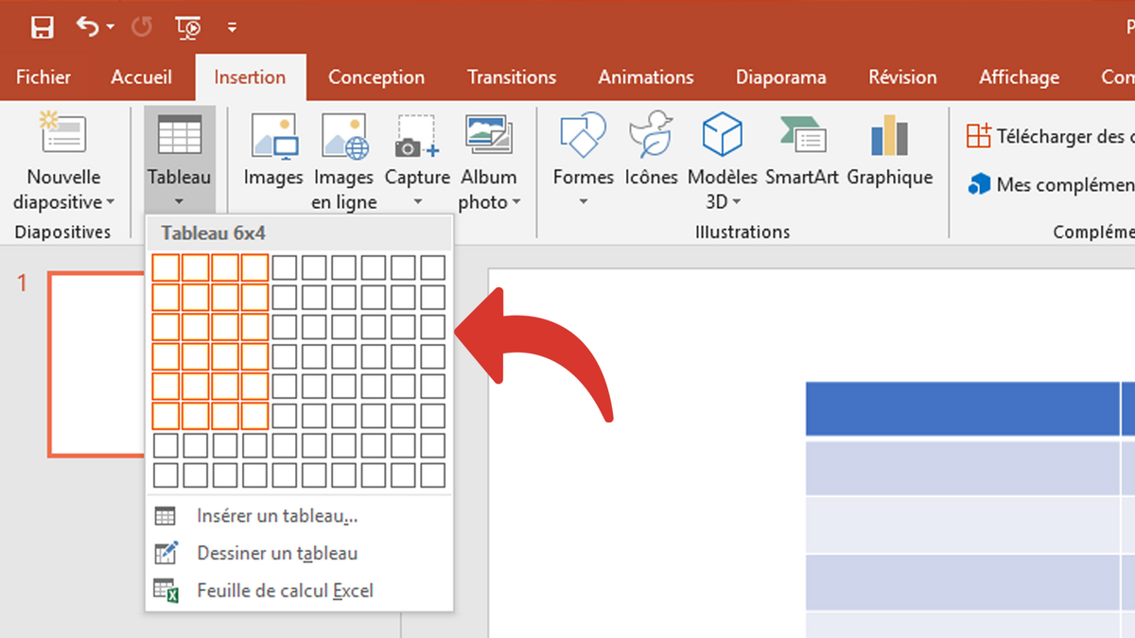Viewport: 1135px width, 638px height.
Task: Open the Diaporama ribbon tab
Action: (x=781, y=78)
